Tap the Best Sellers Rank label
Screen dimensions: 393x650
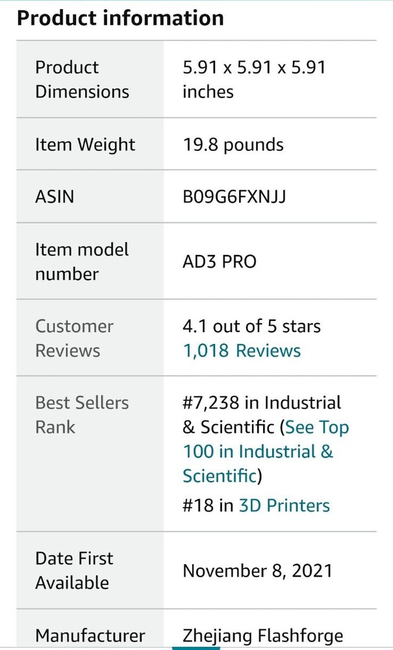pos(82,415)
